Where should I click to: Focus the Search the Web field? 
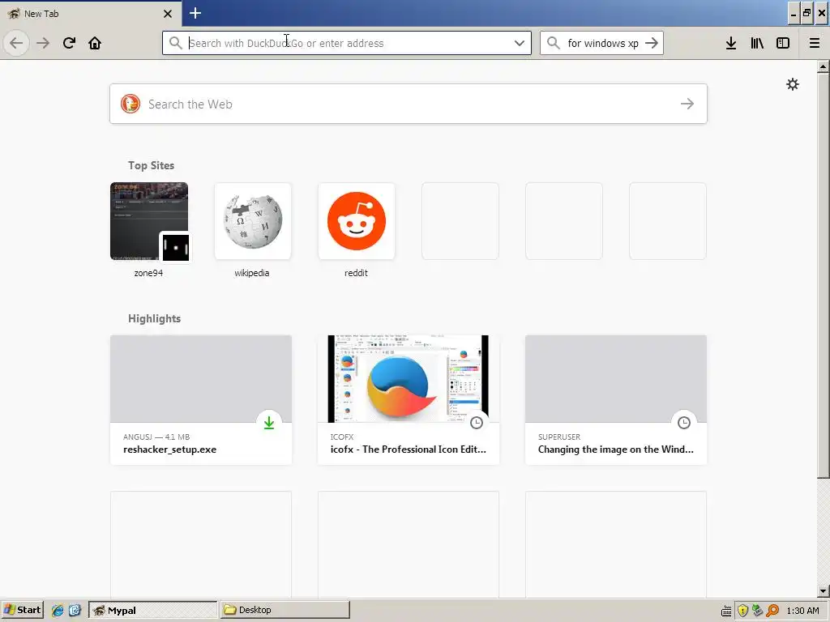pos(409,104)
